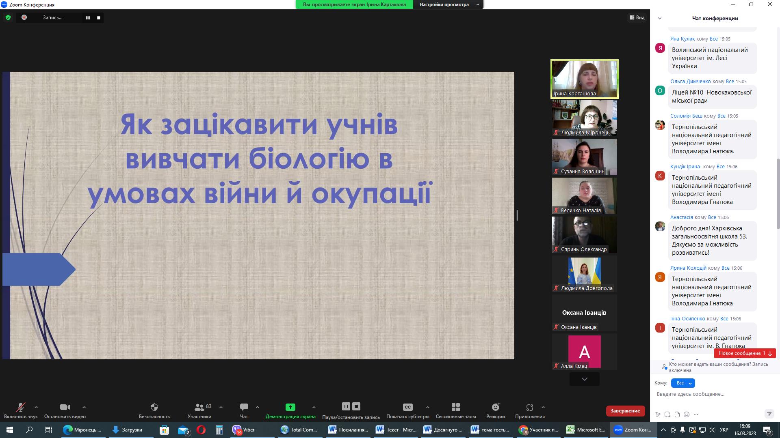Click the screenshot capture icon in chat

667,414
